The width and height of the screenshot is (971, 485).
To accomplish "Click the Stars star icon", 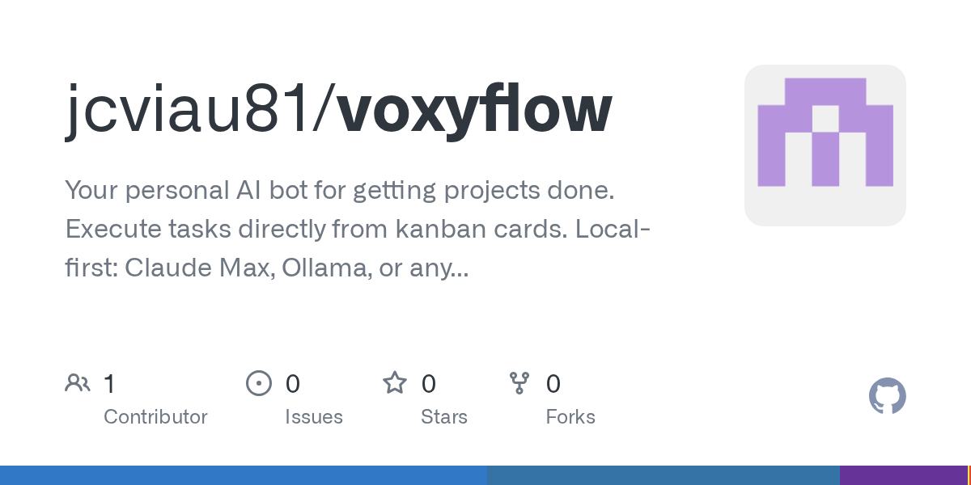I will 394,382.
